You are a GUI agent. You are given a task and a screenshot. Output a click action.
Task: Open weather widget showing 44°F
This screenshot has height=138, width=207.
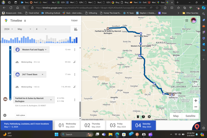pos(8,134)
